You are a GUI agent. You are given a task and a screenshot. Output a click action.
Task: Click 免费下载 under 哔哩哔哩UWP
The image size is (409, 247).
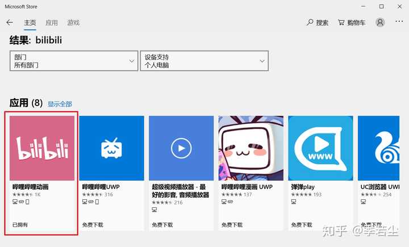tap(93, 224)
